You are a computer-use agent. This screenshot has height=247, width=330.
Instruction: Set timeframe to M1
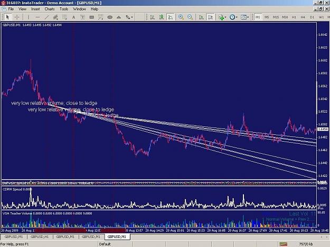[258, 17]
